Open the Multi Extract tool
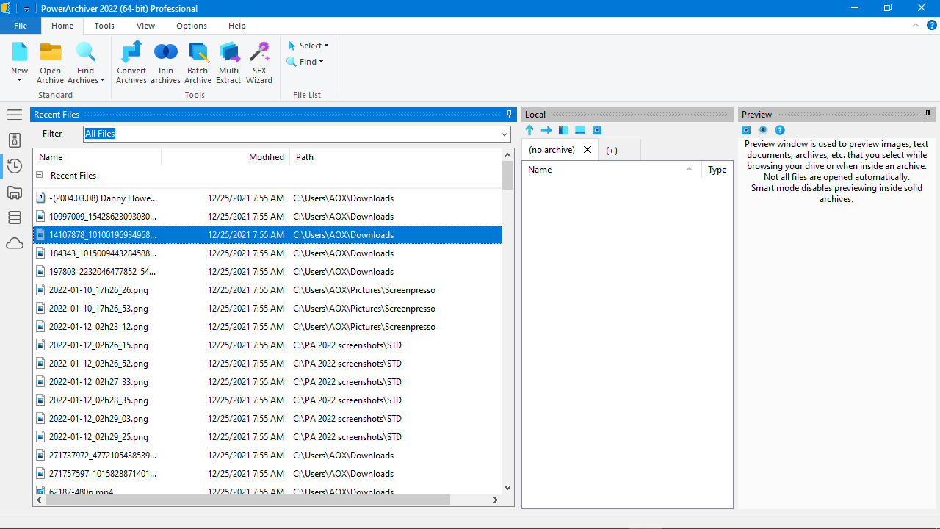The image size is (940, 529). point(228,62)
